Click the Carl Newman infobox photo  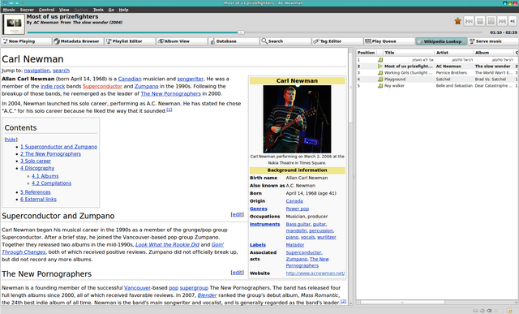297,119
